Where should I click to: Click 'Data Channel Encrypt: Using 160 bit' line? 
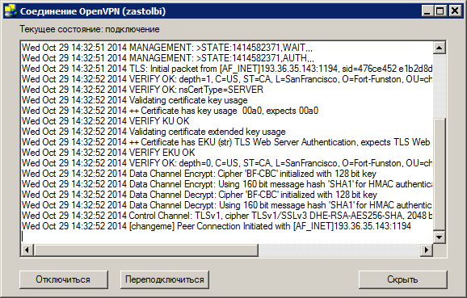click(x=227, y=184)
